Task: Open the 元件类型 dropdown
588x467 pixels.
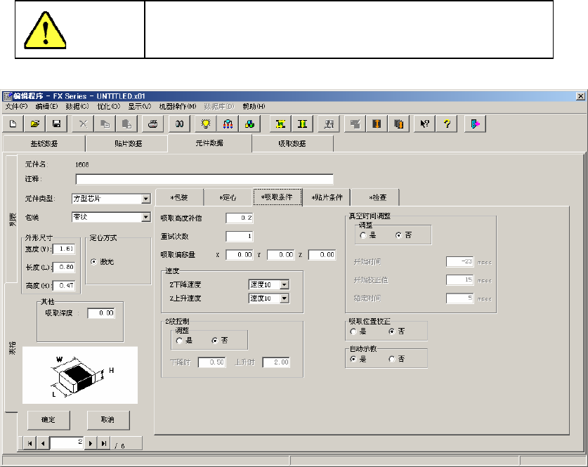Action: (145, 199)
